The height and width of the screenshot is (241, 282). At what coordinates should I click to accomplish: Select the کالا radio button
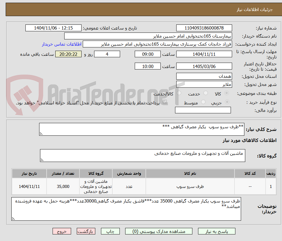pyautogui.click(x=227, y=93)
